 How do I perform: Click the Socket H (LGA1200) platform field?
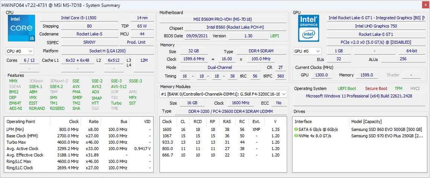point(107,51)
